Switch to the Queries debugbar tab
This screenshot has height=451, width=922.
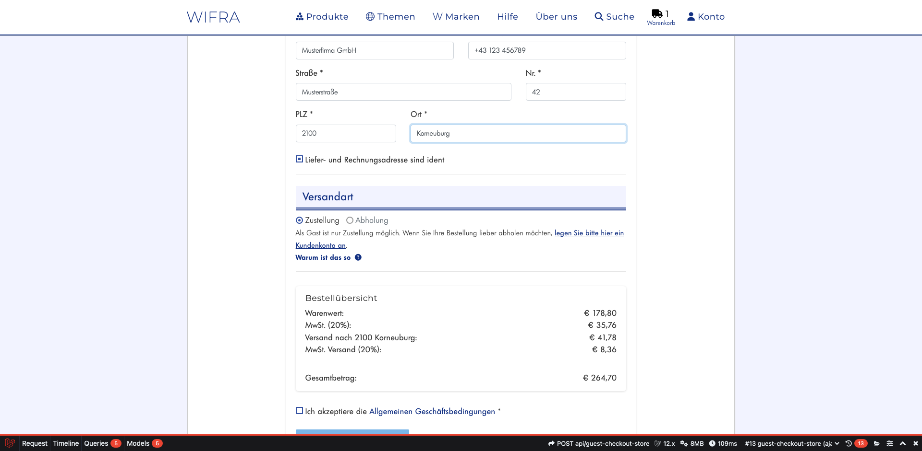coord(96,443)
